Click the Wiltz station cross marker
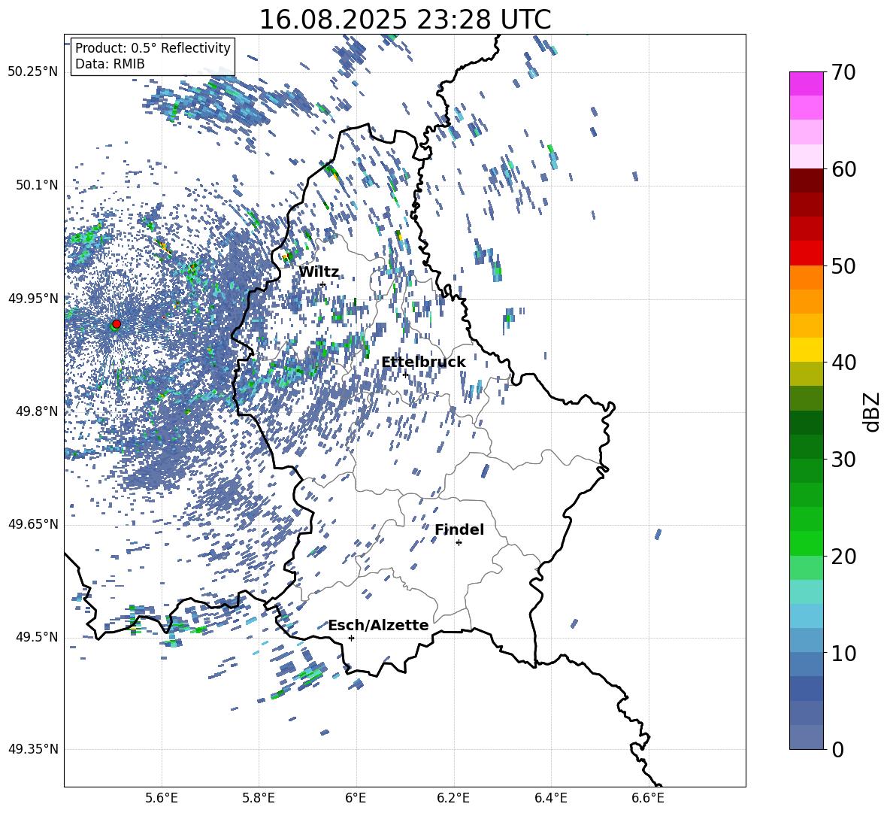The image size is (890, 813). point(323,284)
